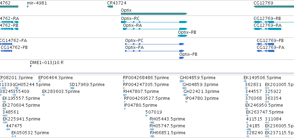294x138 pixels.
Task: Select the RH66851.5prime EST feature
Action: [x=152, y=136]
